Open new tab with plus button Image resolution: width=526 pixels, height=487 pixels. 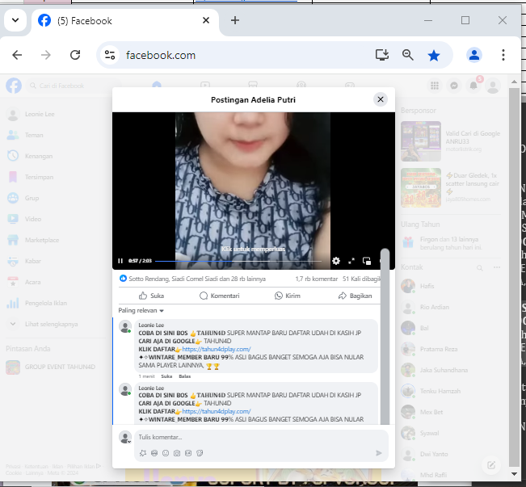tap(235, 20)
